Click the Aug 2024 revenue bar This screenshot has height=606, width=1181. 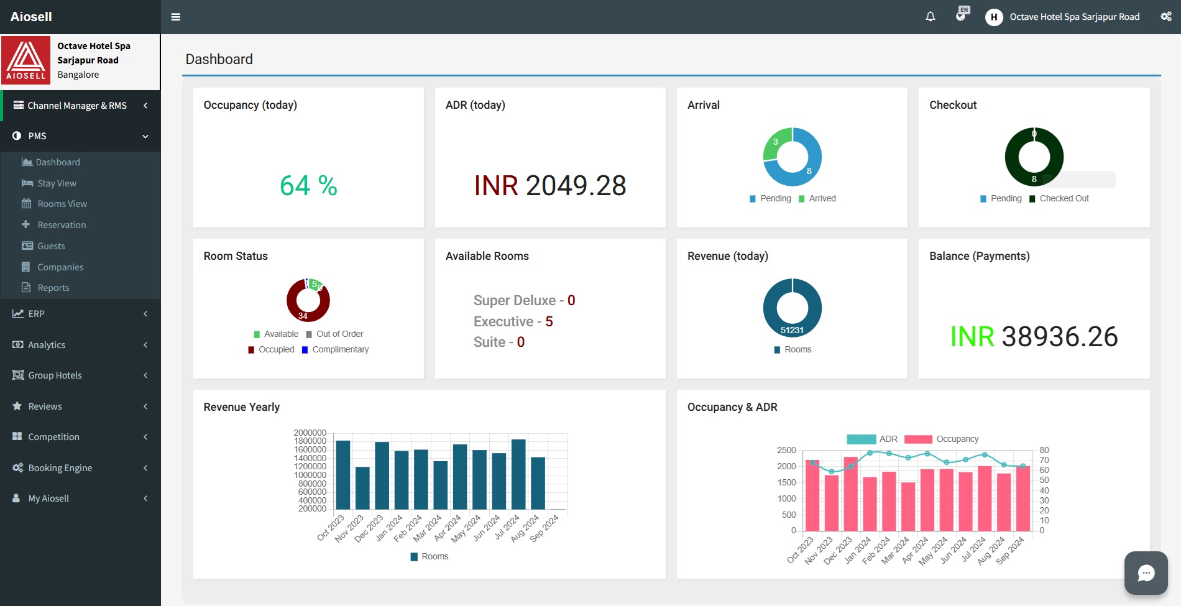518,474
